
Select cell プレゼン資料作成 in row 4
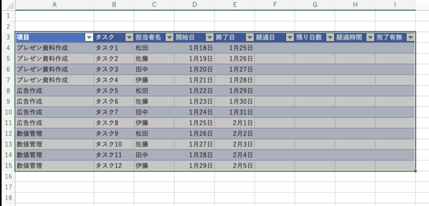(55, 48)
